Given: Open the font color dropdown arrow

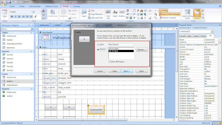Looking at the screenshot, I should [46, 11].
